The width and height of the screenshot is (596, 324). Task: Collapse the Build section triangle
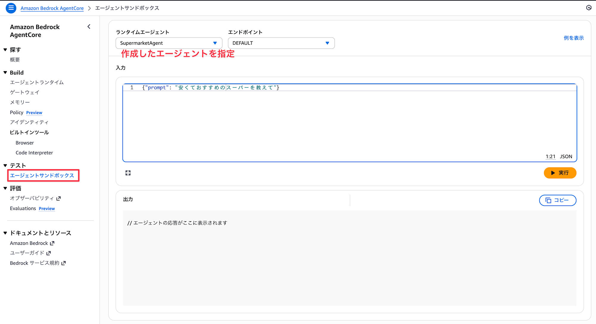(x=5, y=73)
